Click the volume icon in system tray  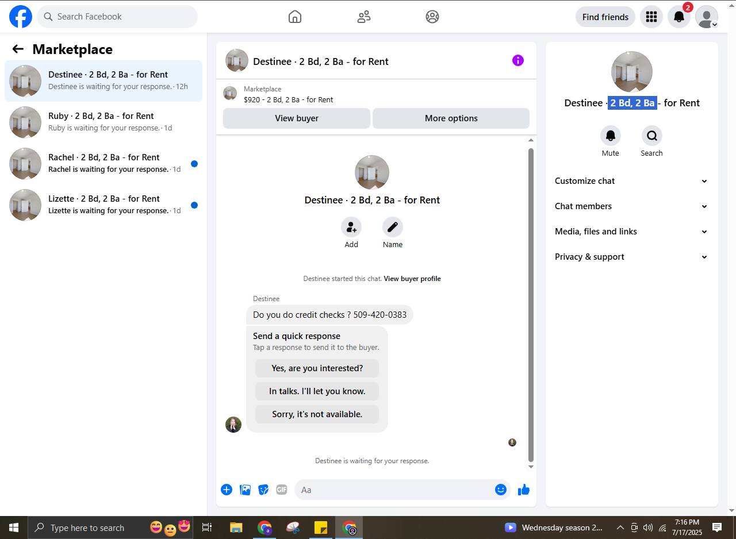pos(648,528)
